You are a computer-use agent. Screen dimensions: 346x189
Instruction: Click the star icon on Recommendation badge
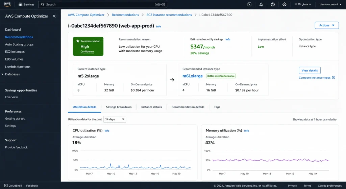coord(78,41)
